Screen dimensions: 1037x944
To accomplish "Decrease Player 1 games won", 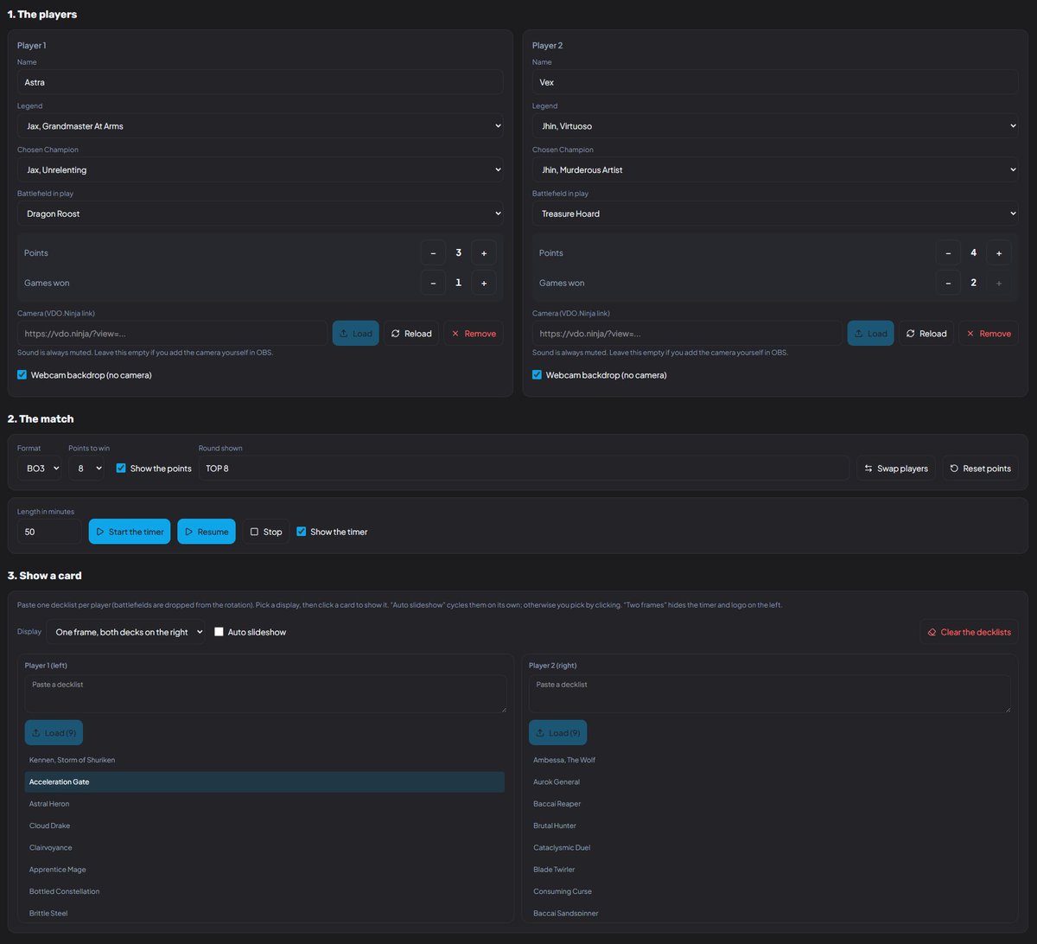I will point(433,283).
